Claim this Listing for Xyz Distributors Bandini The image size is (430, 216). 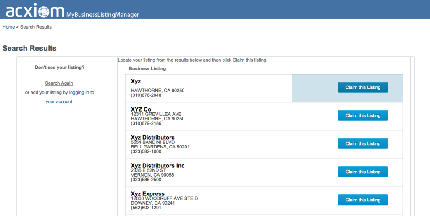363,144
